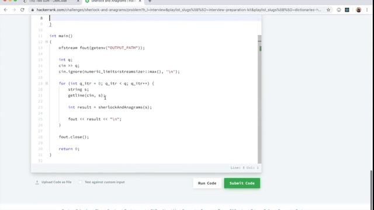The image size is (374, 210).
Task: Enable Test against custom input checkbox
Action: (81, 183)
